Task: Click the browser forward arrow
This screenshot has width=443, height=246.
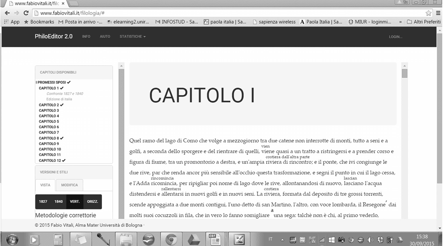Action: [17, 13]
